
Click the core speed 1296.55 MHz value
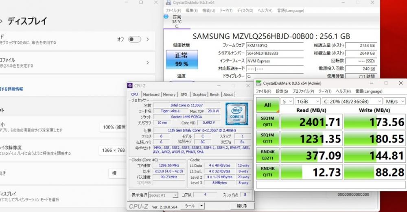[169, 165]
